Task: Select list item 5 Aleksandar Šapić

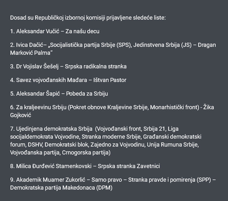Action: tap(59, 94)
